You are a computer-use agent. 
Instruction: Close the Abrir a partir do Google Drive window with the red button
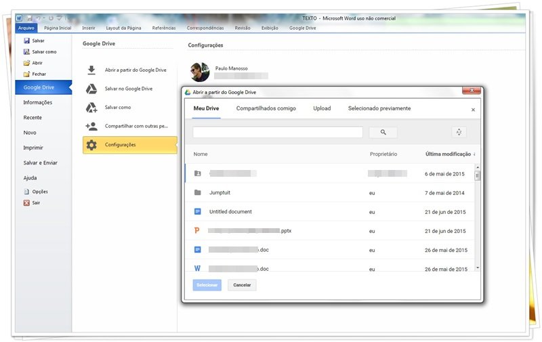click(472, 91)
